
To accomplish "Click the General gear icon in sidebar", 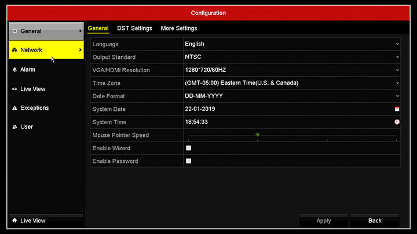I will [x=15, y=31].
